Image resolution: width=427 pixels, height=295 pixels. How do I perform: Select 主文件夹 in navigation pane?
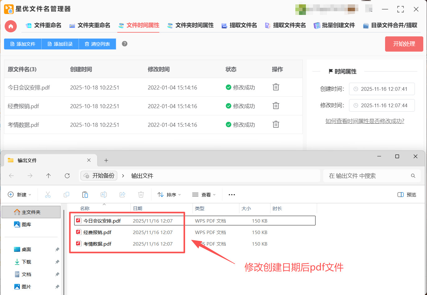pos(31,212)
